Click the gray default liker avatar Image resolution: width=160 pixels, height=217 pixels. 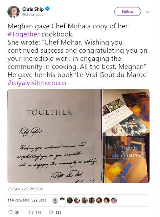tap(55, 200)
